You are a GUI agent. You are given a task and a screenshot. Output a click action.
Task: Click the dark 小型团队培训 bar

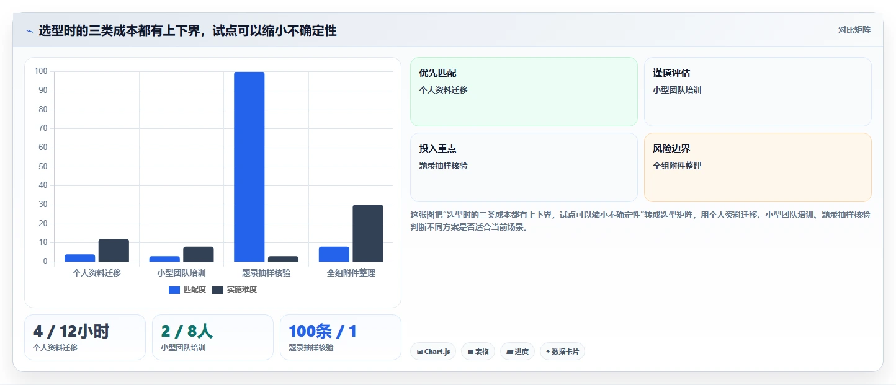point(198,254)
